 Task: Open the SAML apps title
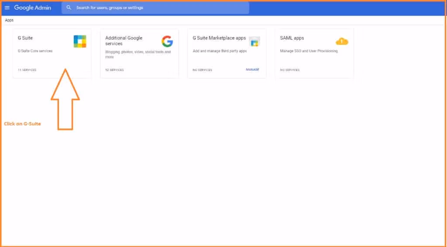pyautogui.click(x=292, y=38)
